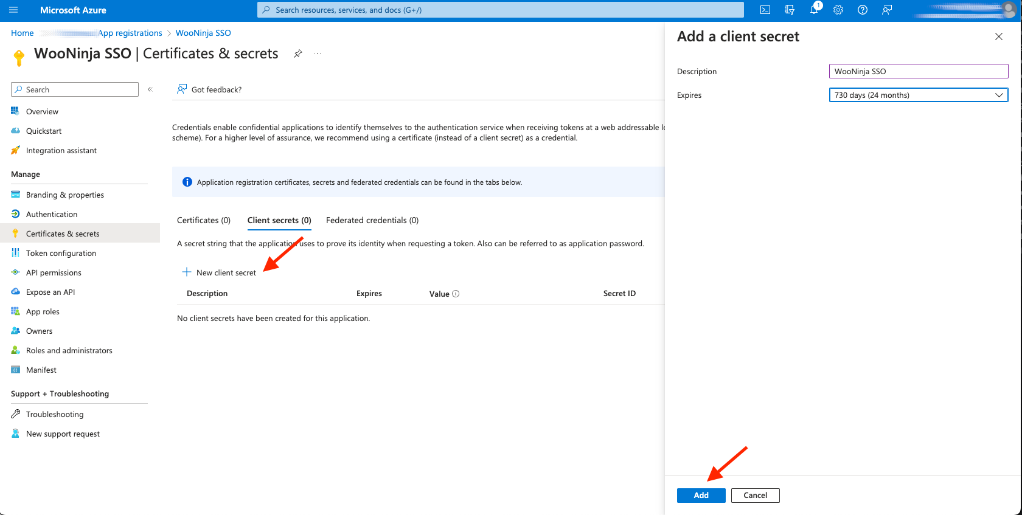Image resolution: width=1022 pixels, height=515 pixels.
Task: Open the Expires dropdown
Action: click(x=919, y=95)
